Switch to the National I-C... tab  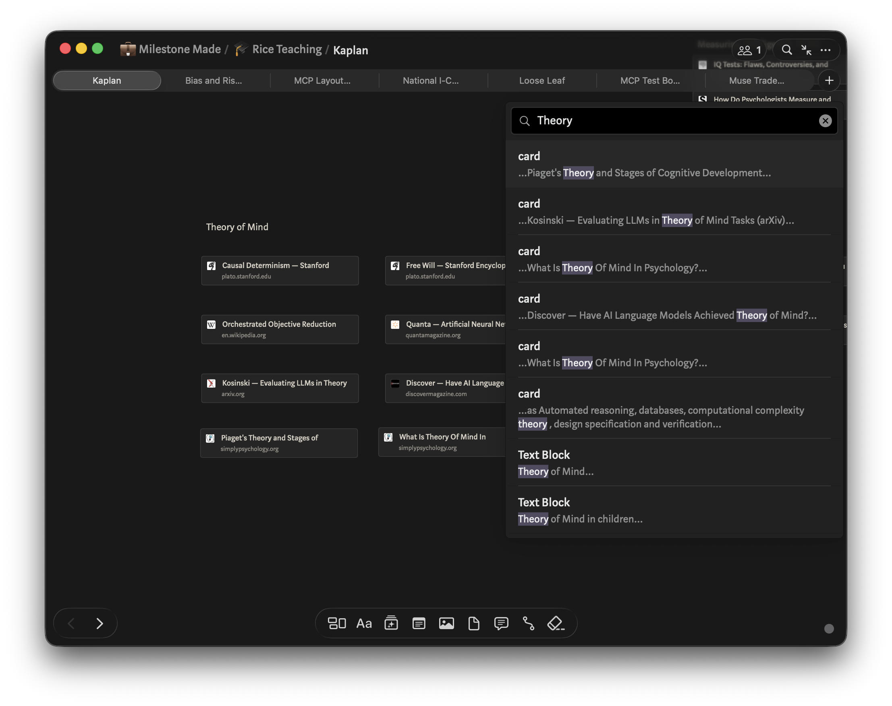pos(431,81)
